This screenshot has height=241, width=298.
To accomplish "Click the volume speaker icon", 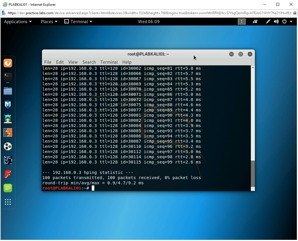I will pos(276,22).
